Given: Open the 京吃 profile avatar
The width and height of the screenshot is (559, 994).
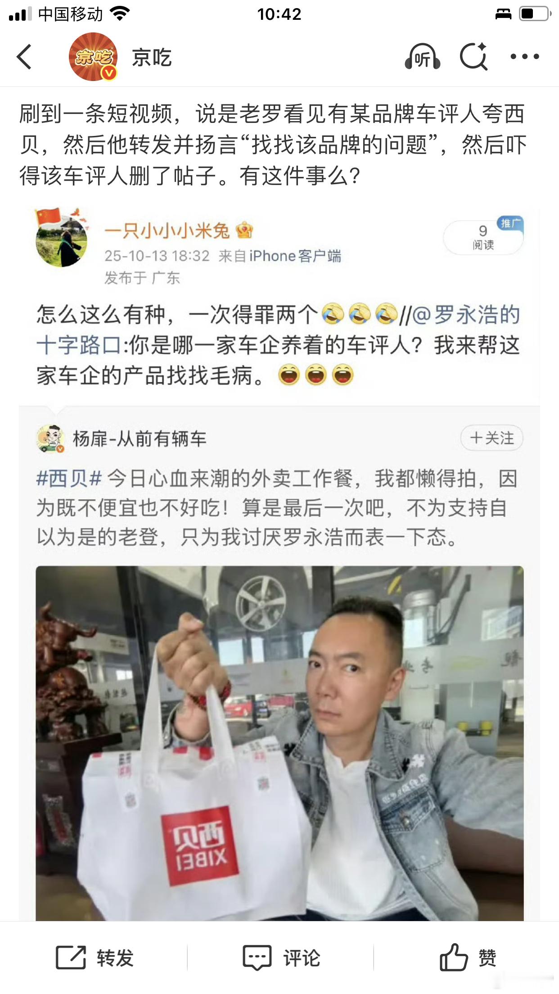Looking at the screenshot, I should point(93,57).
